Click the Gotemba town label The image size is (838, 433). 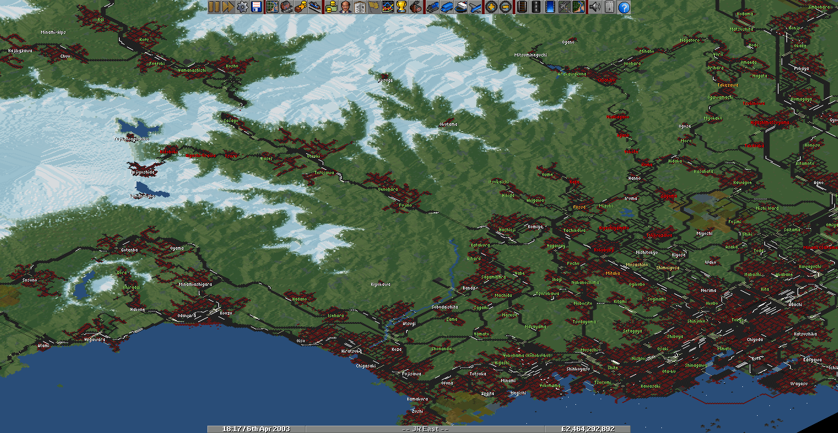click(129, 250)
